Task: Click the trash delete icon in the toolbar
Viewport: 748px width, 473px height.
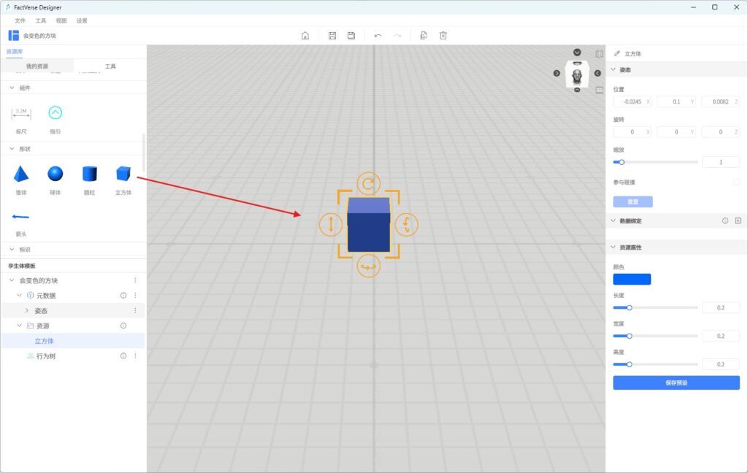Action: pos(443,36)
